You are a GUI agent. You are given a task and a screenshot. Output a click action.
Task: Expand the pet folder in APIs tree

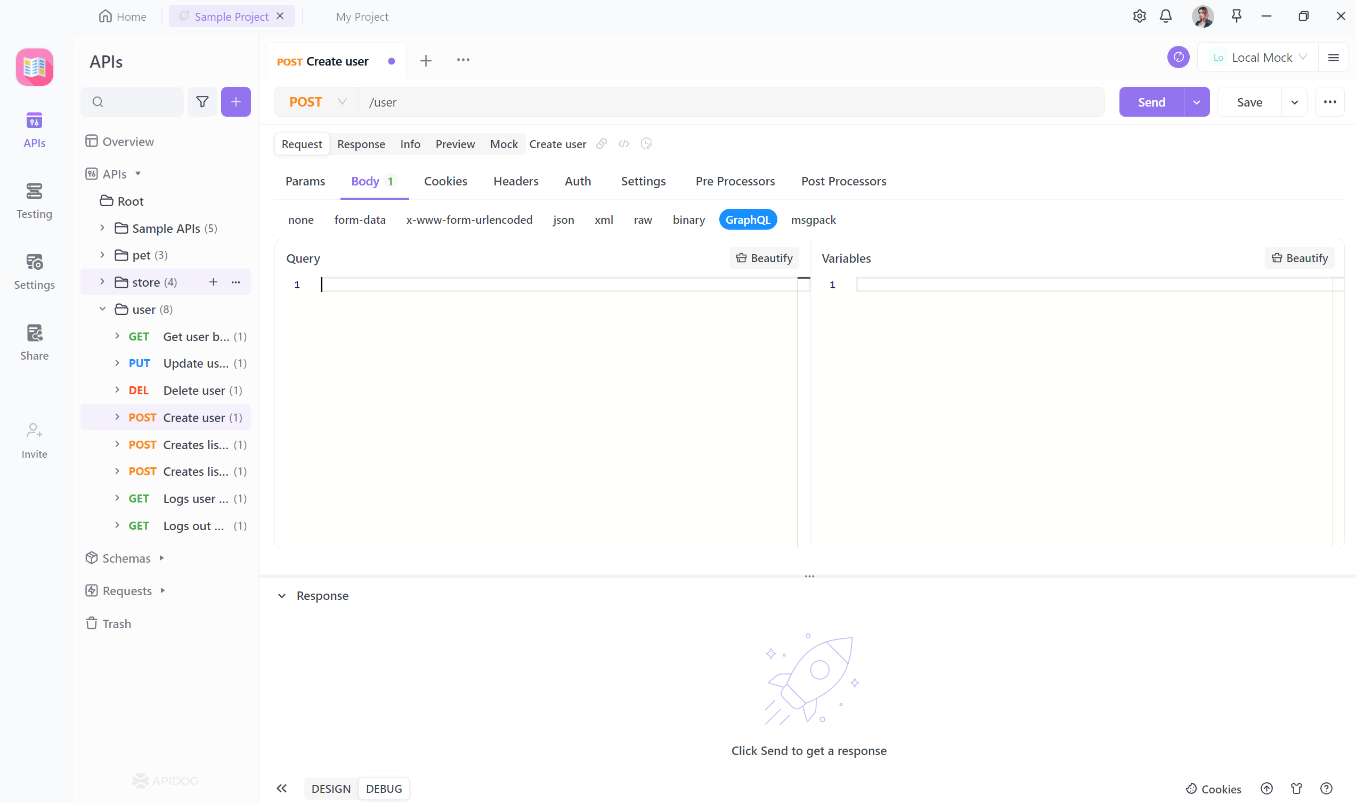[102, 254]
